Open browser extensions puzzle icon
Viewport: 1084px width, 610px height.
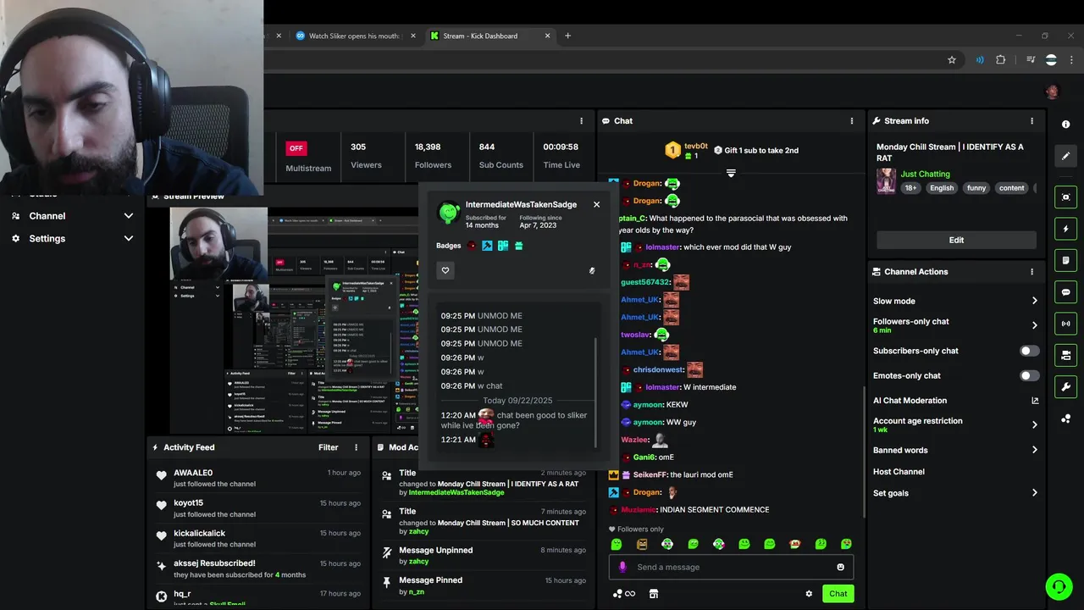point(1001,60)
